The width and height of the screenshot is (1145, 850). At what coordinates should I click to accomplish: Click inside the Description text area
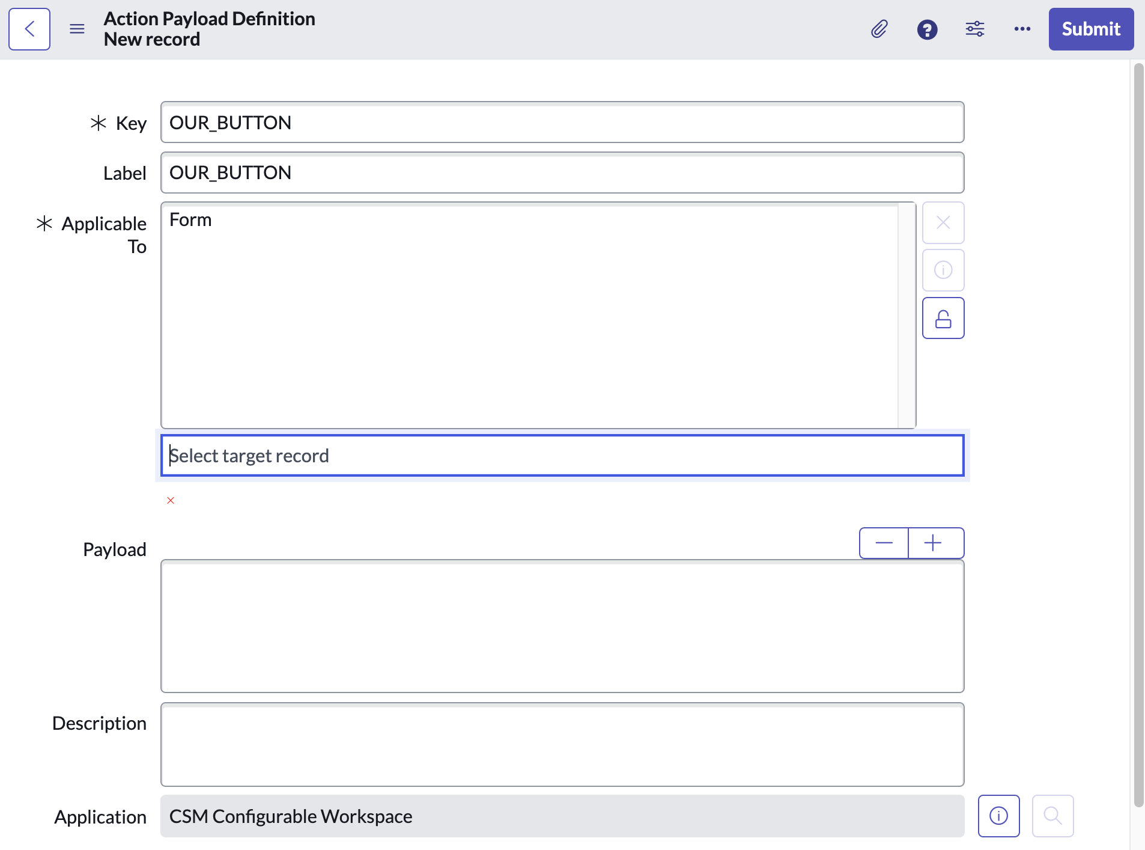(562, 744)
